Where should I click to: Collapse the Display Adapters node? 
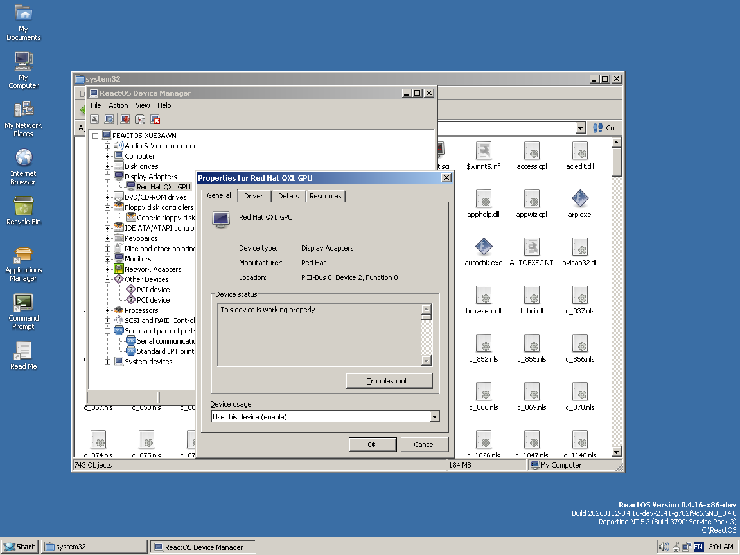[x=108, y=177]
